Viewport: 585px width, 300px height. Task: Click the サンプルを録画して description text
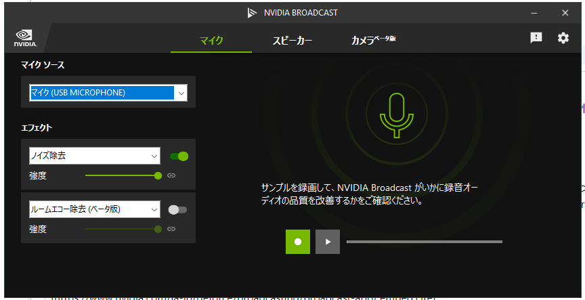(370, 194)
